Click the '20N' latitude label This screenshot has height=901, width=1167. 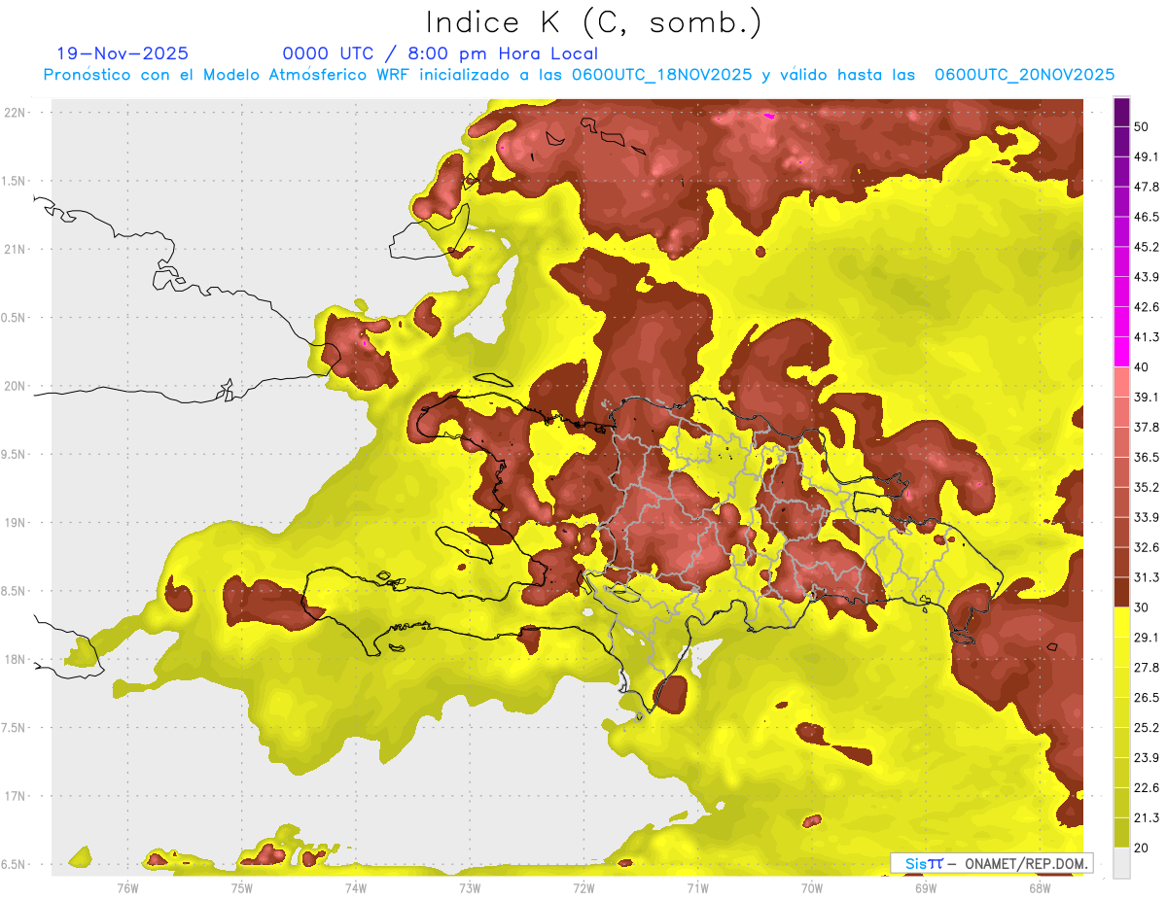coord(17,386)
